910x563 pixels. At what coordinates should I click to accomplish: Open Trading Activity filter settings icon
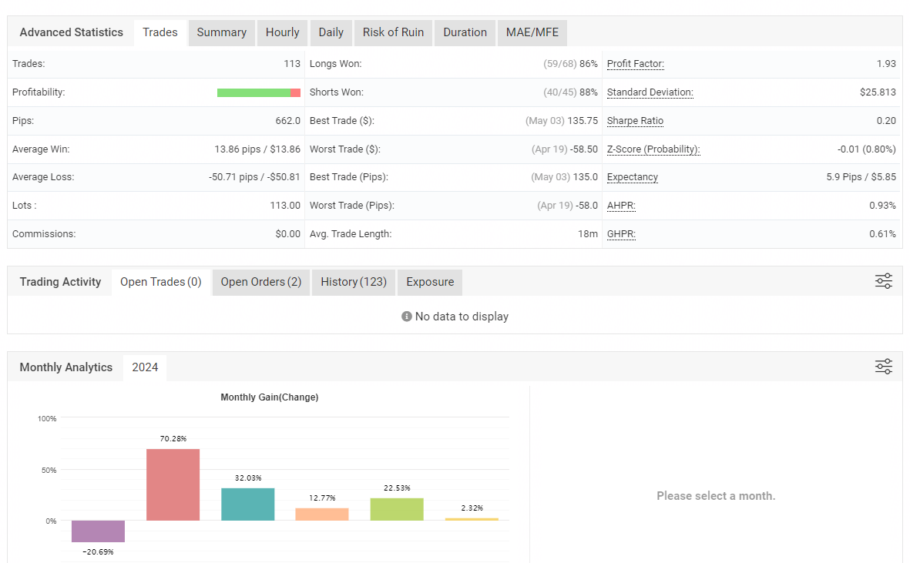tap(883, 281)
